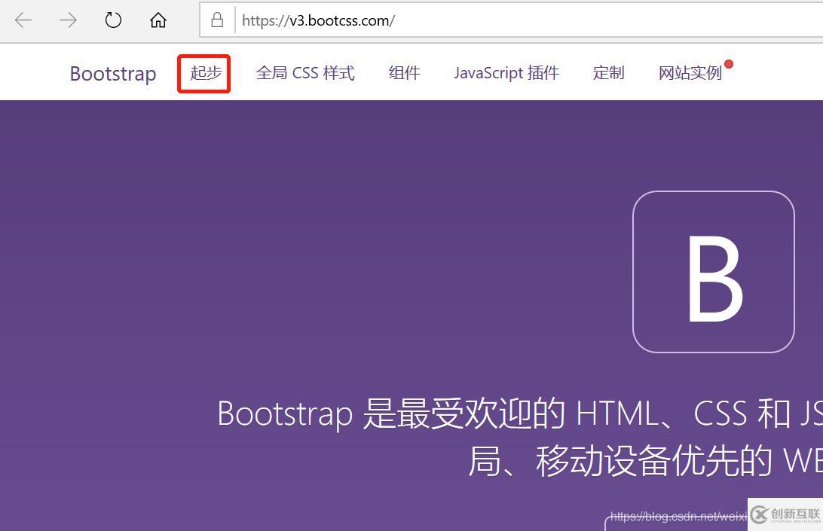Open the browser home page icon
Viewport: 823px width, 531px height.
coord(158,20)
